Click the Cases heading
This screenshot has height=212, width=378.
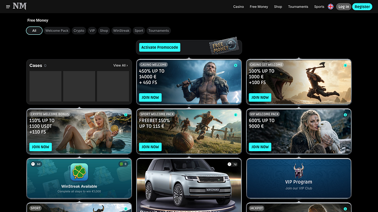click(36, 65)
